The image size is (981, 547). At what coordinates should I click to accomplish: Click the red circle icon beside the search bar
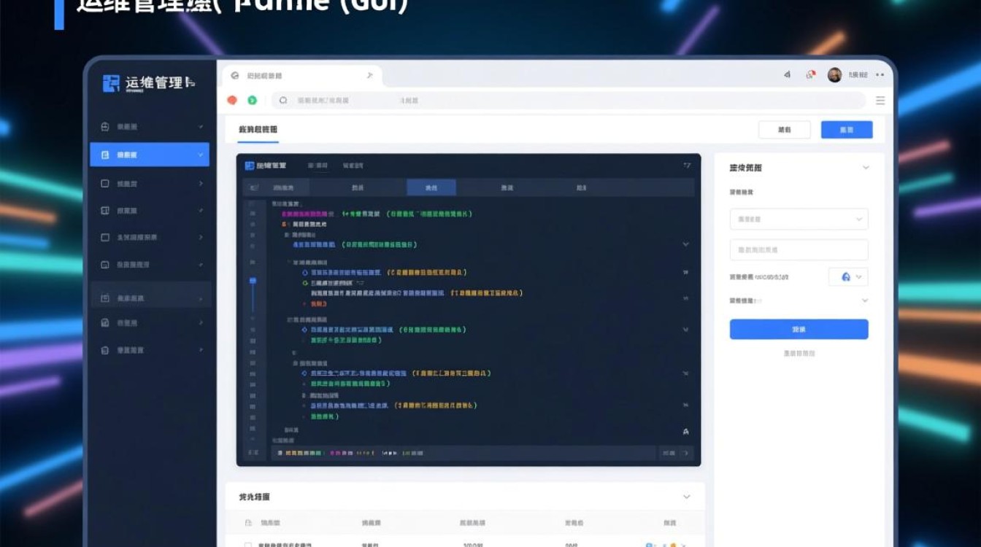[x=232, y=101]
